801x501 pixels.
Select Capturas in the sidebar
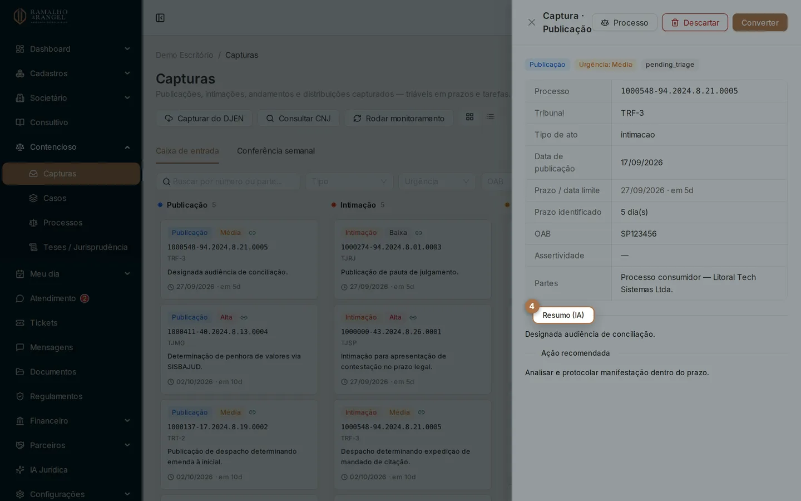(x=71, y=174)
